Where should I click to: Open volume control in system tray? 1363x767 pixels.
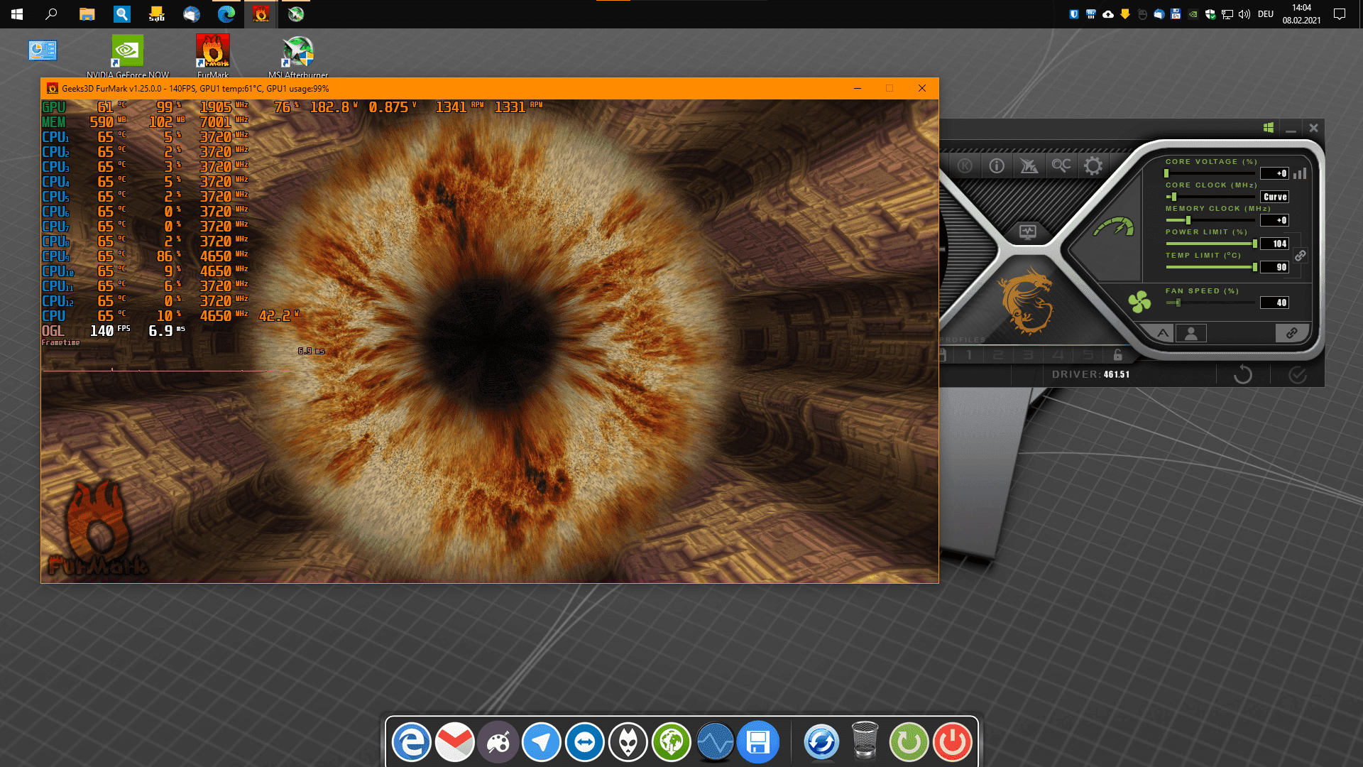coord(1244,14)
